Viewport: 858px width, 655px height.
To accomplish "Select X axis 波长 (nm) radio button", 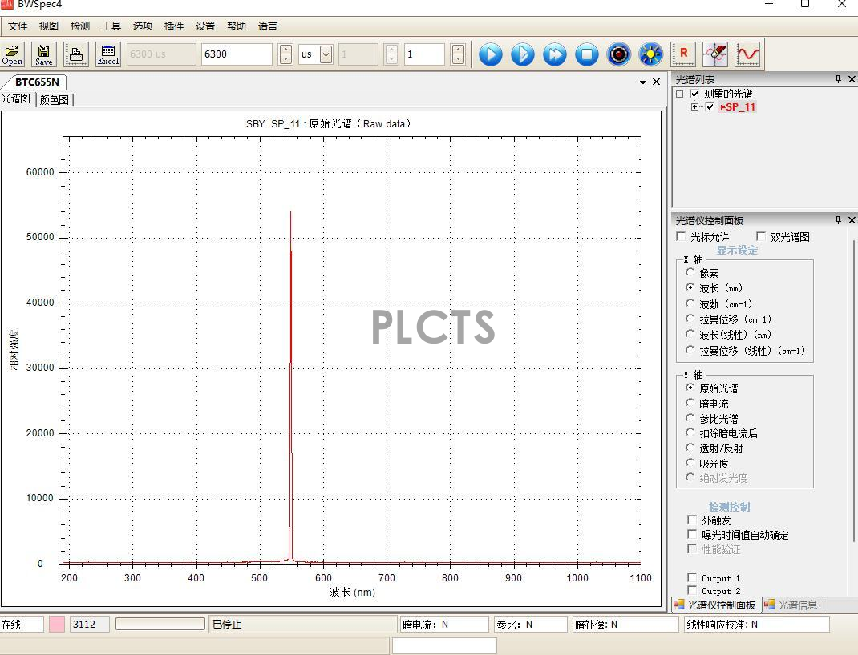I will point(690,287).
